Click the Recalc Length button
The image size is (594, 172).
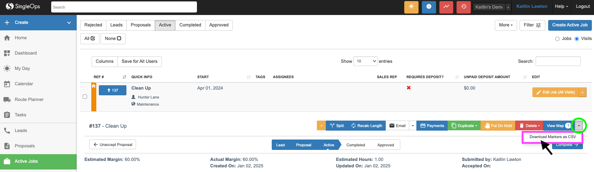coord(366,126)
